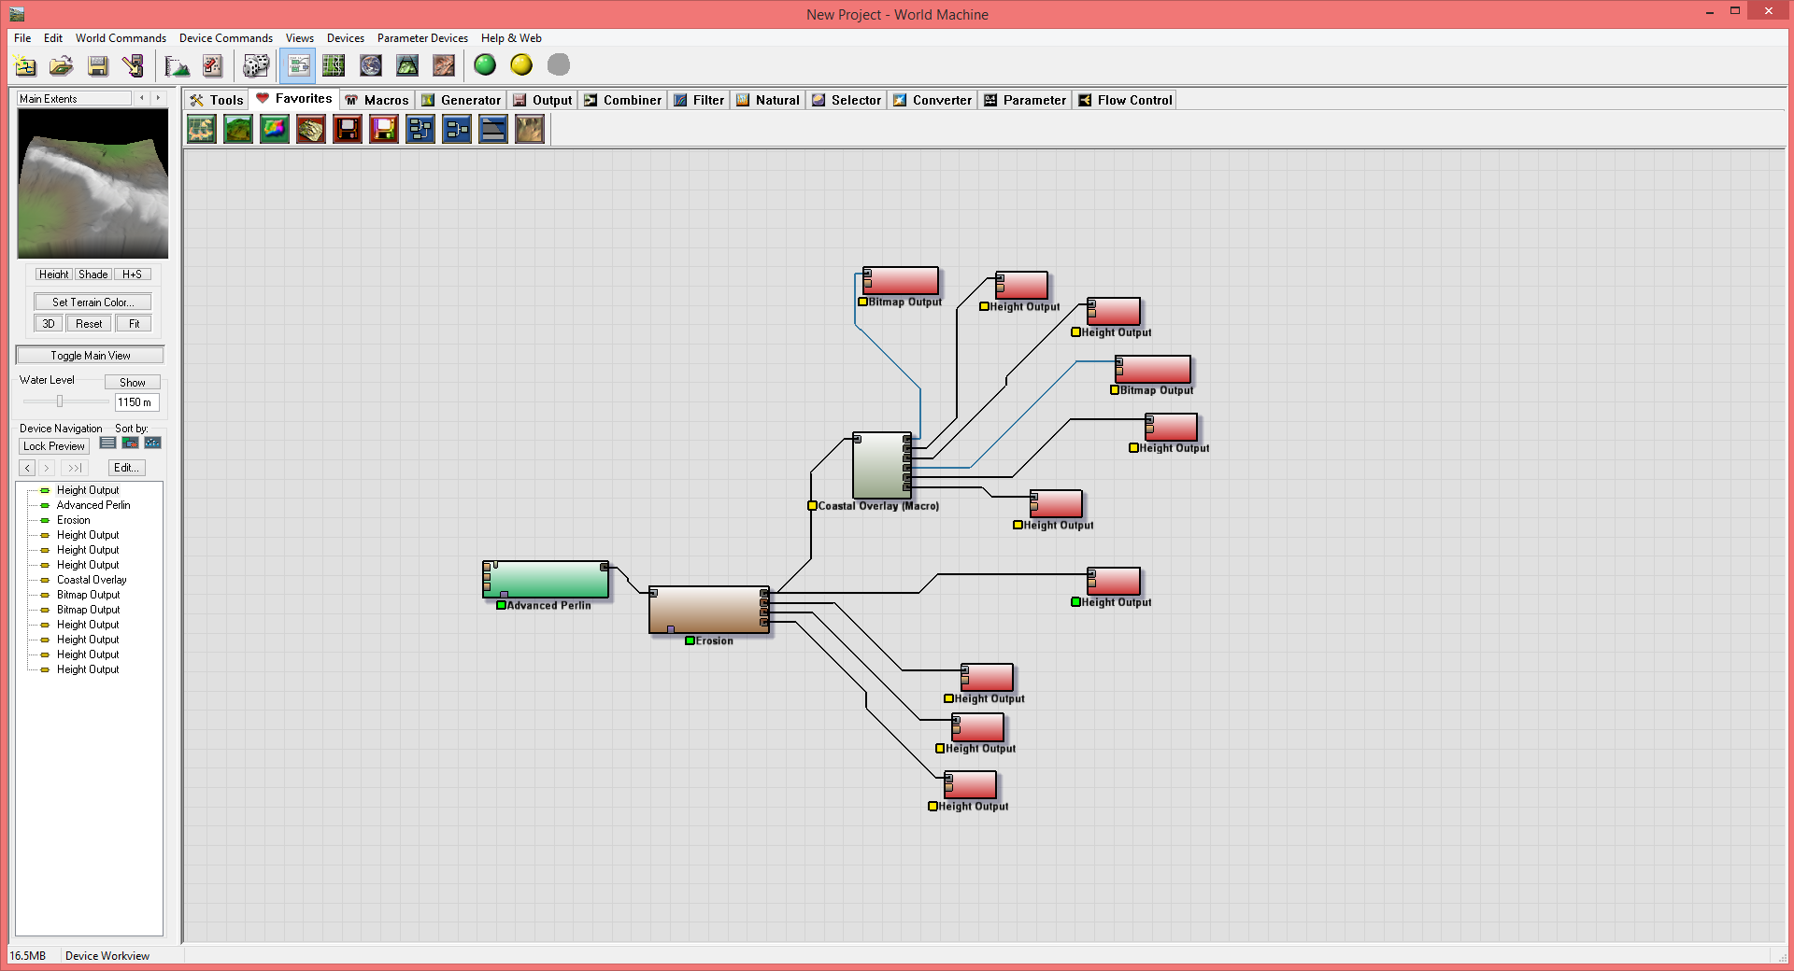1794x971 pixels.
Task: Click the Save world floppy disk icon
Action: click(x=98, y=65)
